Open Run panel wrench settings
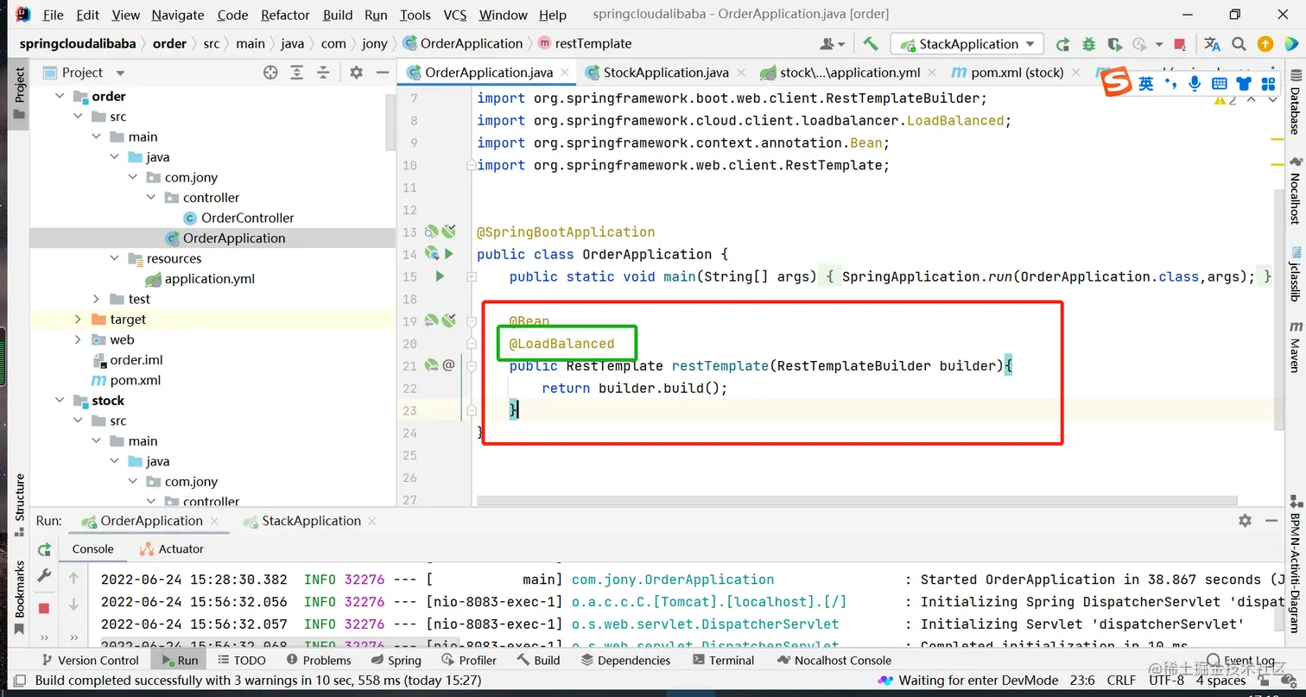The image size is (1306, 697). (x=44, y=576)
